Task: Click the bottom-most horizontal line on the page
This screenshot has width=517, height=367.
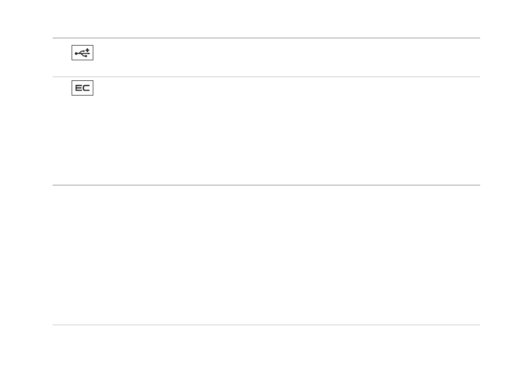Action: pos(266,325)
